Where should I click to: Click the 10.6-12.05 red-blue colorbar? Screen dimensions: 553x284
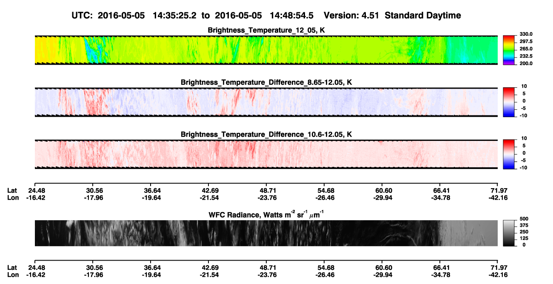point(509,154)
